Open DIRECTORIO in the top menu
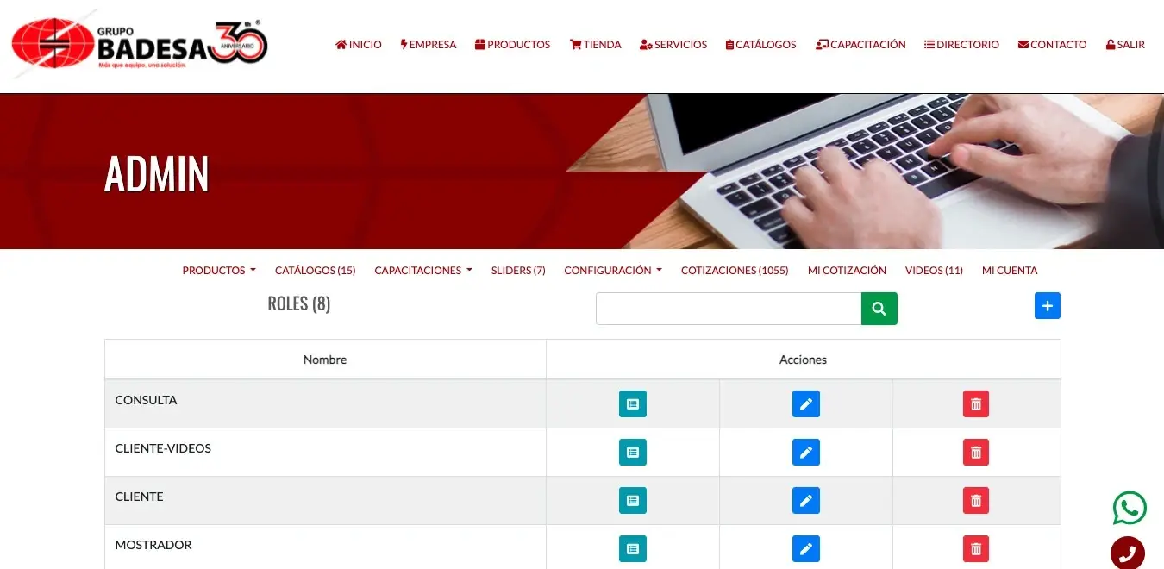The image size is (1164, 569). (961, 45)
